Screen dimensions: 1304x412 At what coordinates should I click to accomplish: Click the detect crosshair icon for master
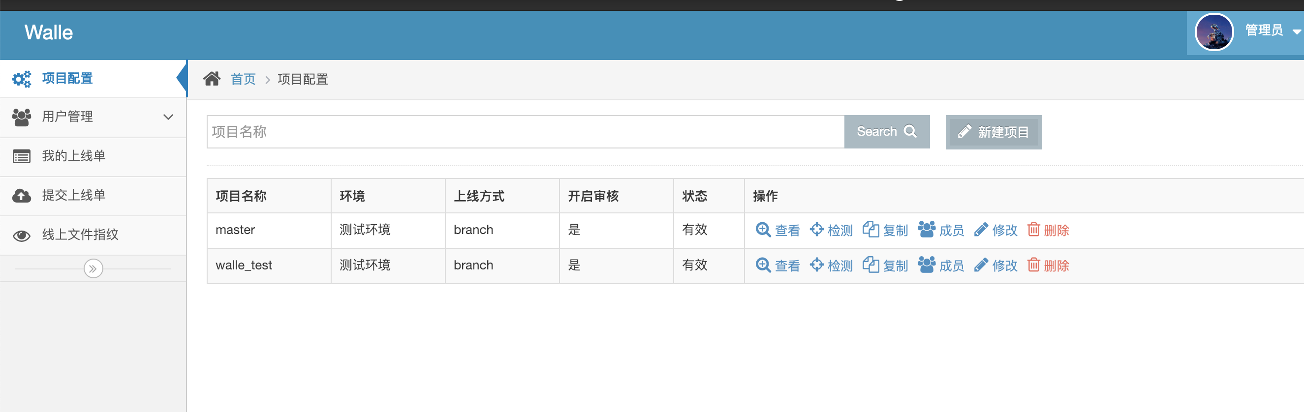click(x=816, y=230)
